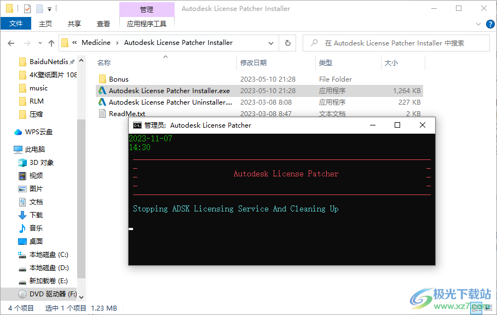Click the search box for this folder
The image size is (497, 315).
click(x=396, y=43)
